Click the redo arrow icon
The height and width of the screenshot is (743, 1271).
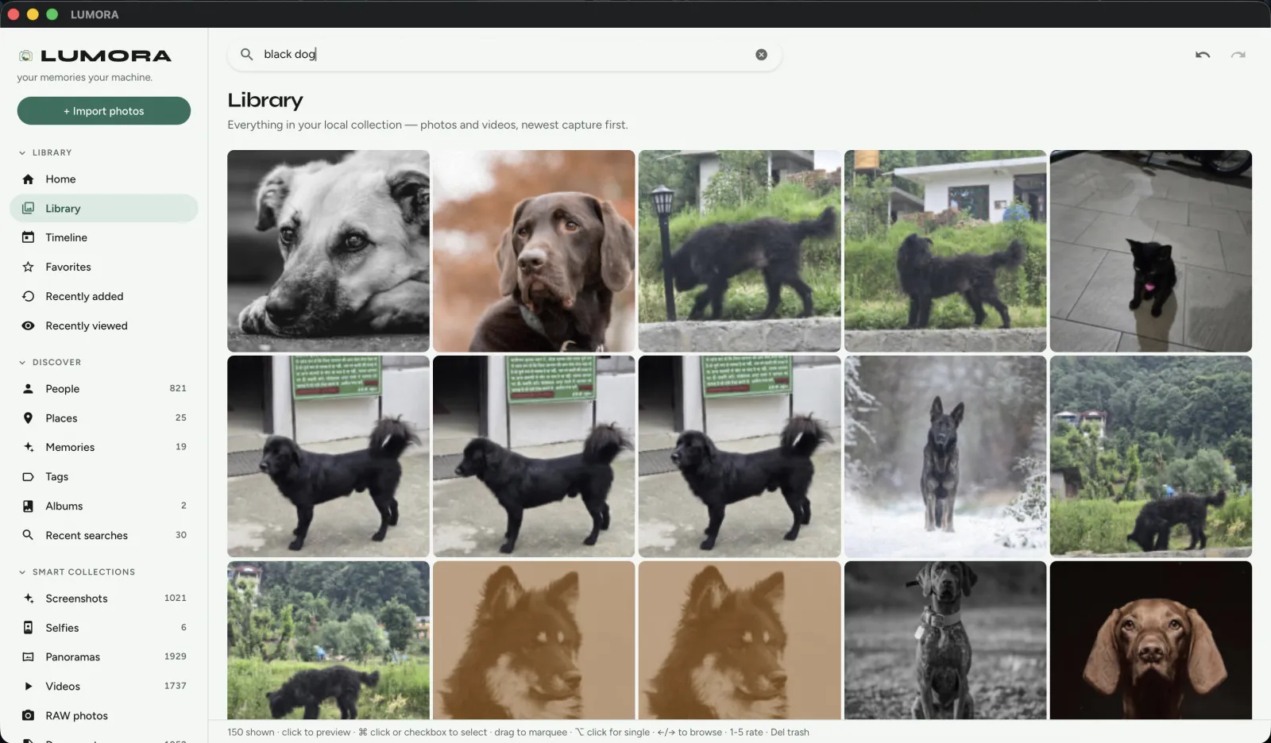pyautogui.click(x=1238, y=55)
